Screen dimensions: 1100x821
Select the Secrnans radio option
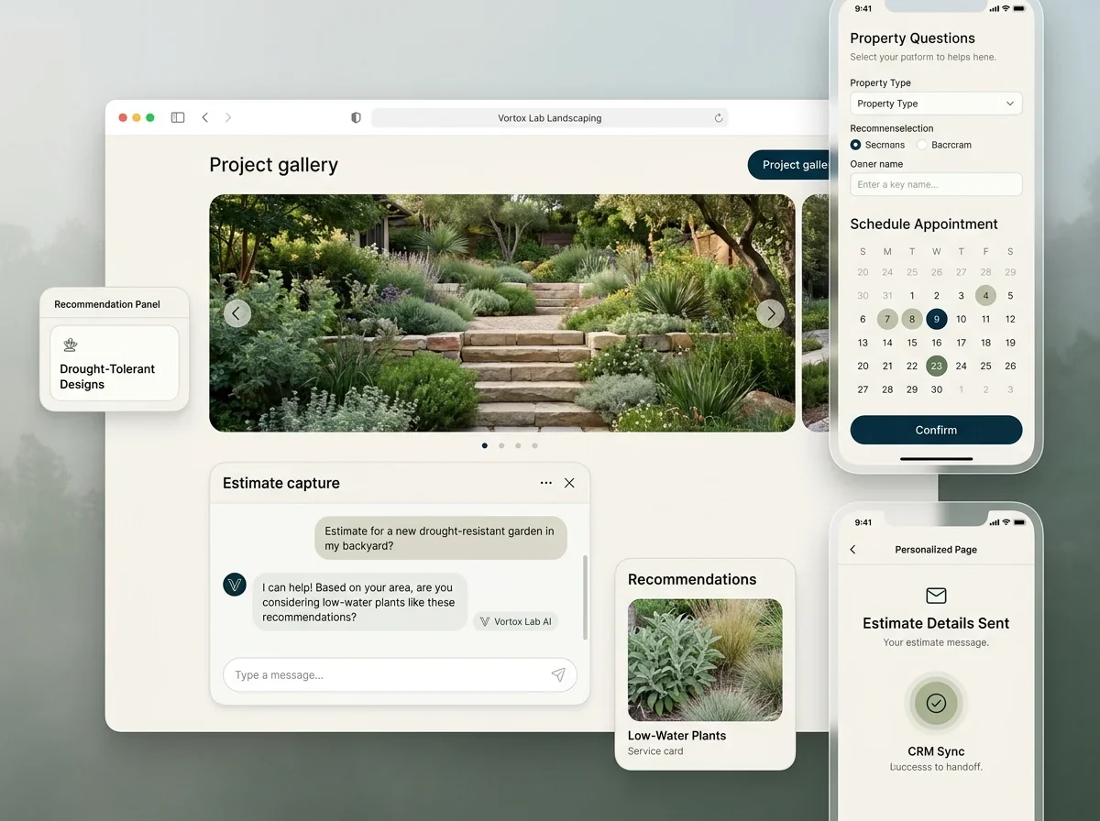(x=855, y=145)
